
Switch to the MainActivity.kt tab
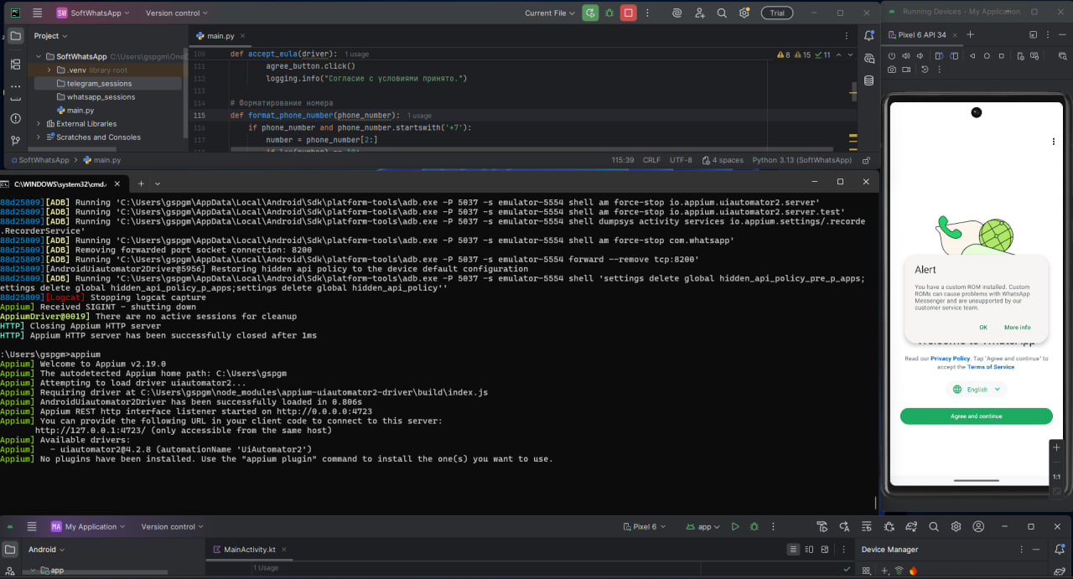click(249, 550)
